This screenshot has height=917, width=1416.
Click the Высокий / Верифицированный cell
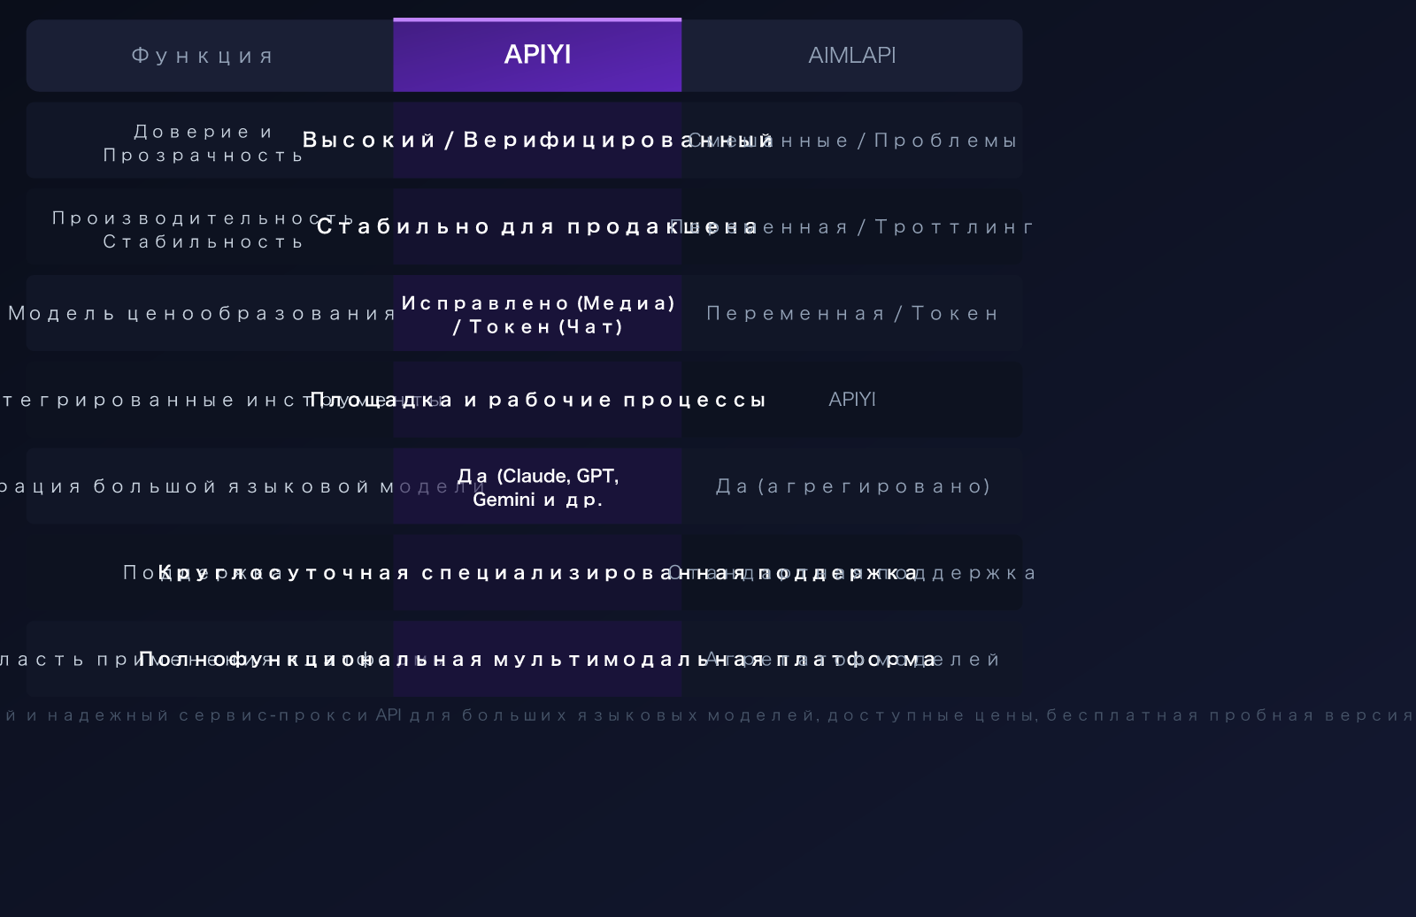(537, 140)
